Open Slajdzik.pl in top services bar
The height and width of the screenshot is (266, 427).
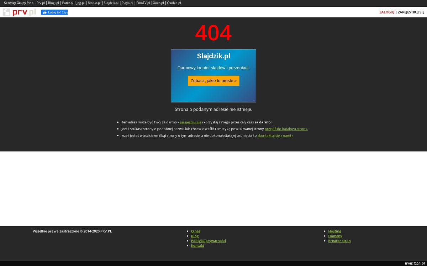(111, 3)
